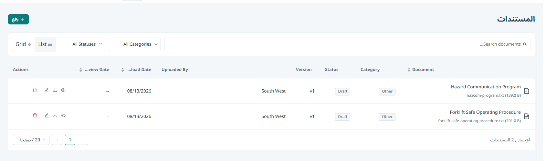Screen dimensions: 546x161
Task: View the Hazard Communication Program document
Action: [63, 90]
